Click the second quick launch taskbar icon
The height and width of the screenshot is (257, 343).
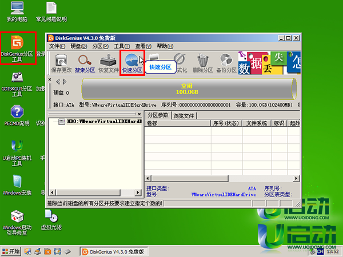[38, 251]
